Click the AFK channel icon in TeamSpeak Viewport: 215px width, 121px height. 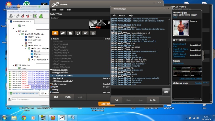tap(20, 26)
